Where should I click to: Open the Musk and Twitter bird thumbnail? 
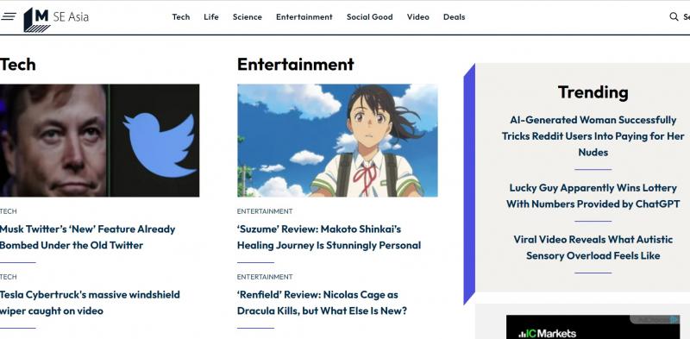[99, 141]
